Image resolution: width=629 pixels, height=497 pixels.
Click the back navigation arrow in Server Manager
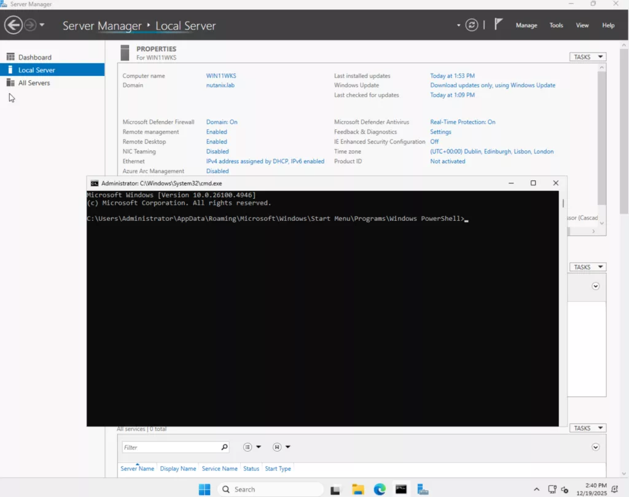point(14,25)
